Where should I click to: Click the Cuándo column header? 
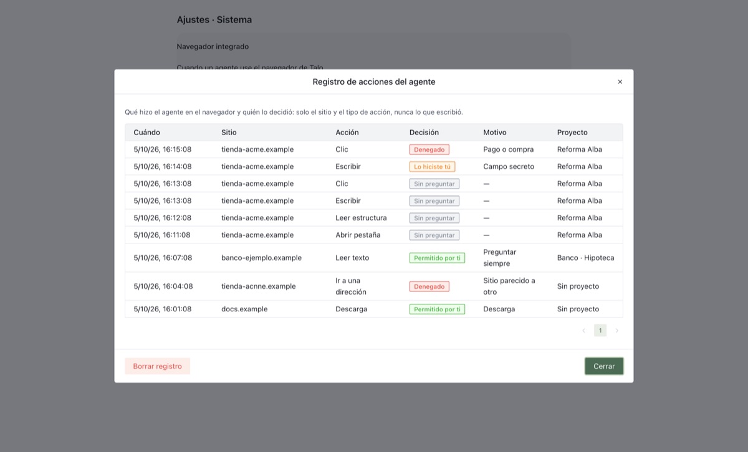click(x=147, y=133)
